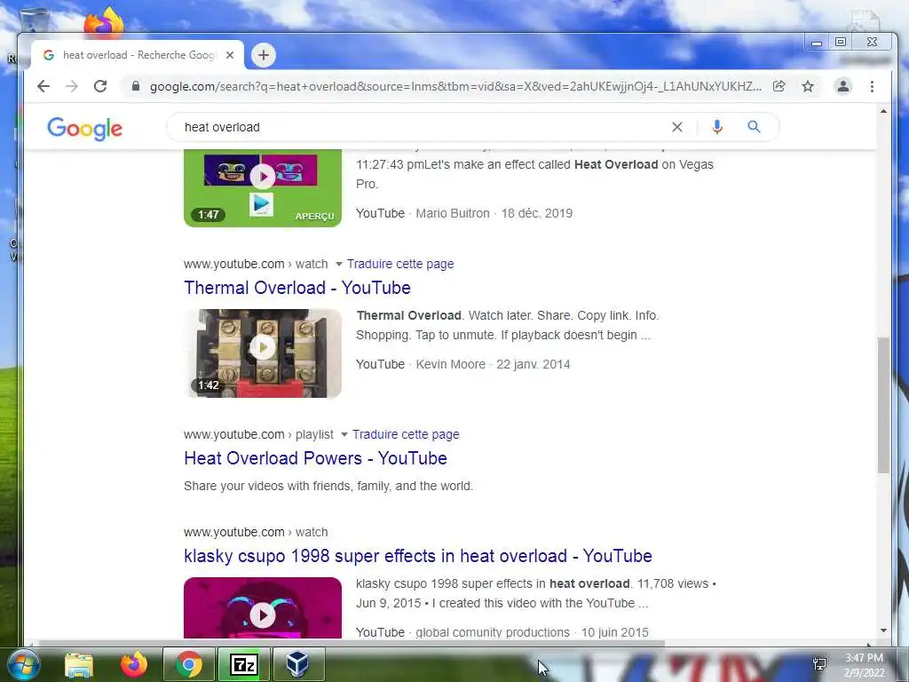Image resolution: width=909 pixels, height=682 pixels.
Task: Click Traduire cette page for the playlist result
Action: 406,434
